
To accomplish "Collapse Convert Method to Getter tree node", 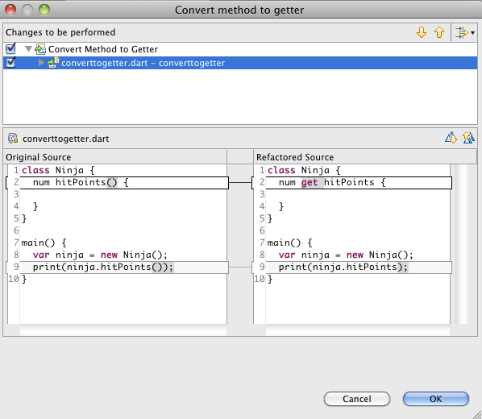I will pyautogui.click(x=28, y=49).
